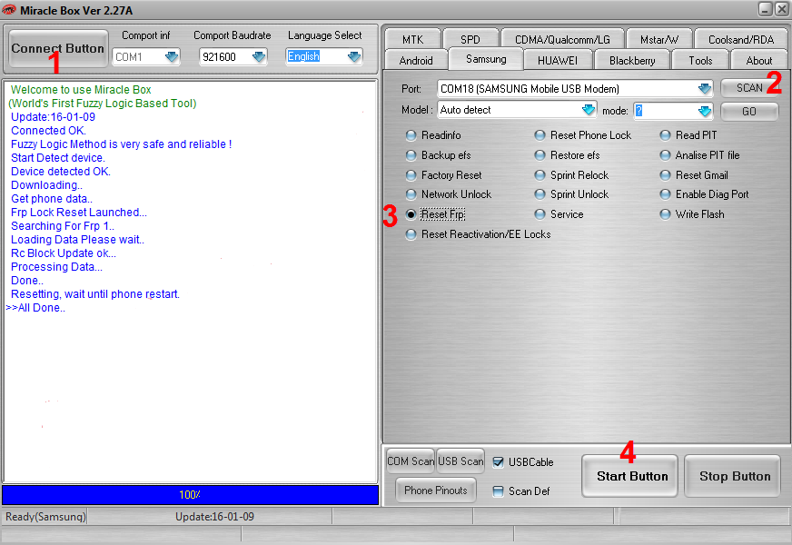Click the log line ">>All Done.."

[x=35, y=308]
